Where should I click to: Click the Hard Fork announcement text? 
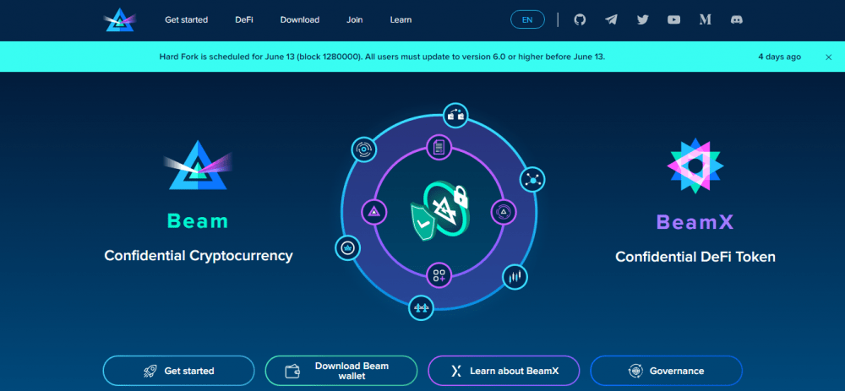point(382,57)
